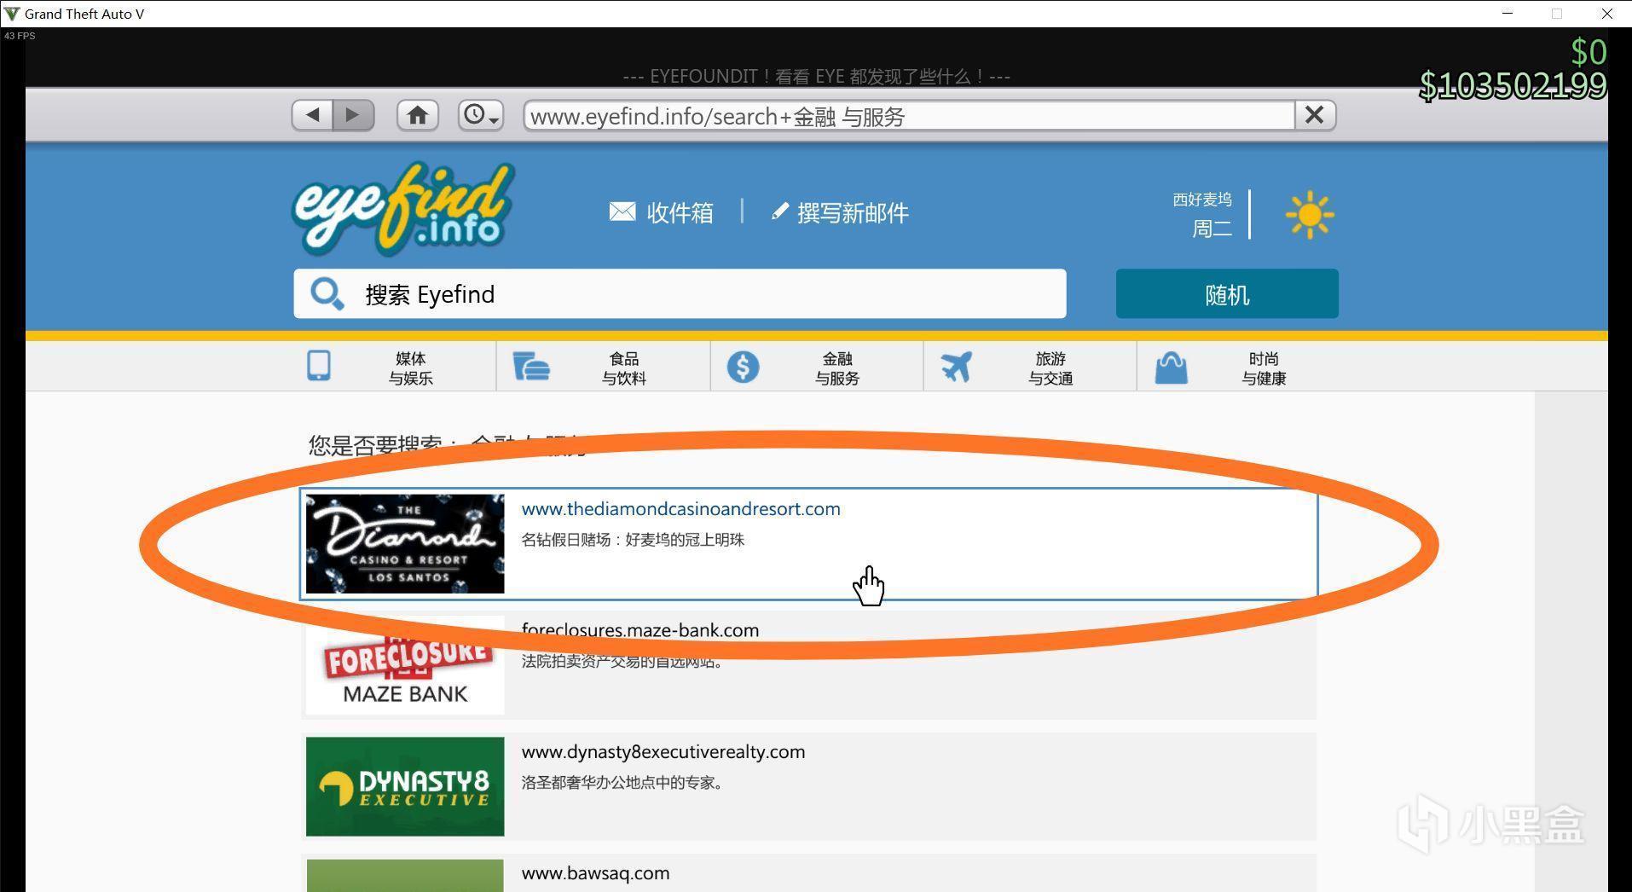
Task: Click the 西好麦坞 location label
Action: (x=1202, y=200)
